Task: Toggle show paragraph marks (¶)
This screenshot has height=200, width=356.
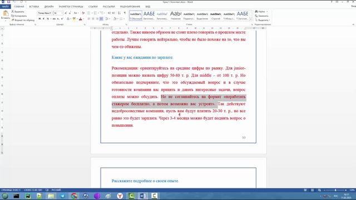Action: 125,13
